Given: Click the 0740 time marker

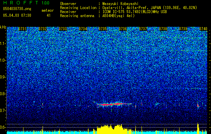Looking at the screenshot, I should (203, 29).
